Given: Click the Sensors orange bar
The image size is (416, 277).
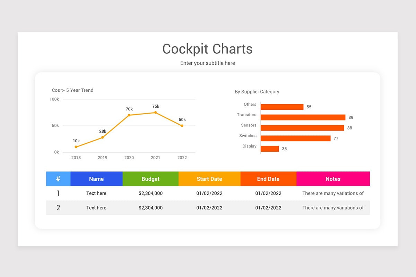Looking at the screenshot, I should pos(302,128).
